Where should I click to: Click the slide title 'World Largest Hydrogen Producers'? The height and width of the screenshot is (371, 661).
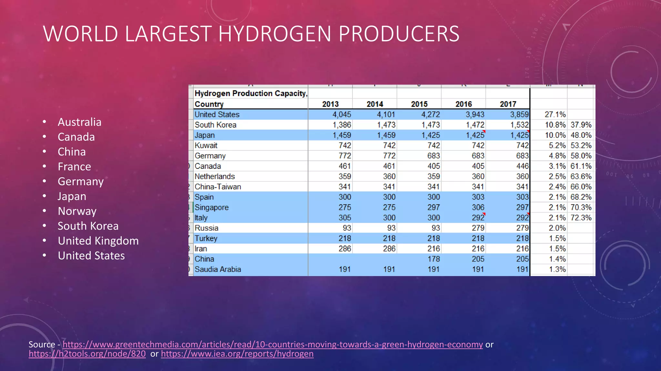click(251, 33)
